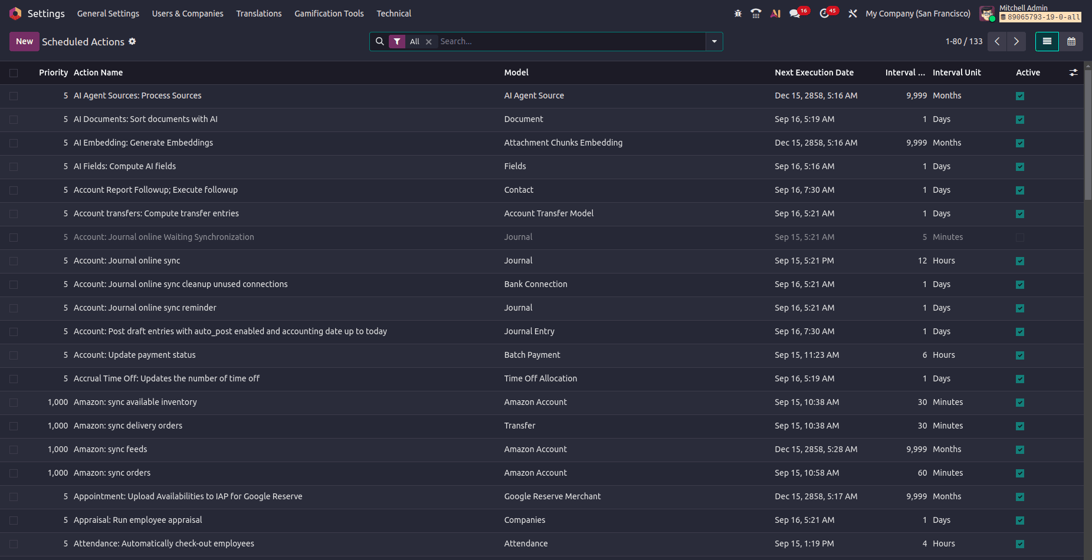
Task: Open the wrench and screwdriver tools icon
Action: tap(852, 14)
